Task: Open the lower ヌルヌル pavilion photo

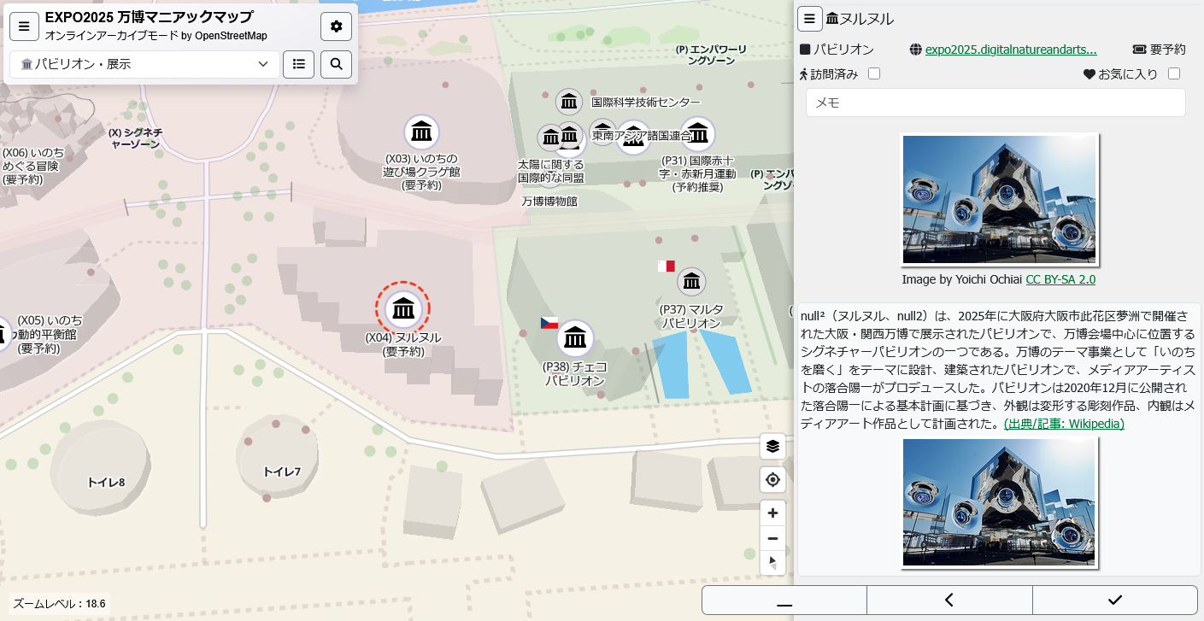Action: pyautogui.click(x=999, y=502)
